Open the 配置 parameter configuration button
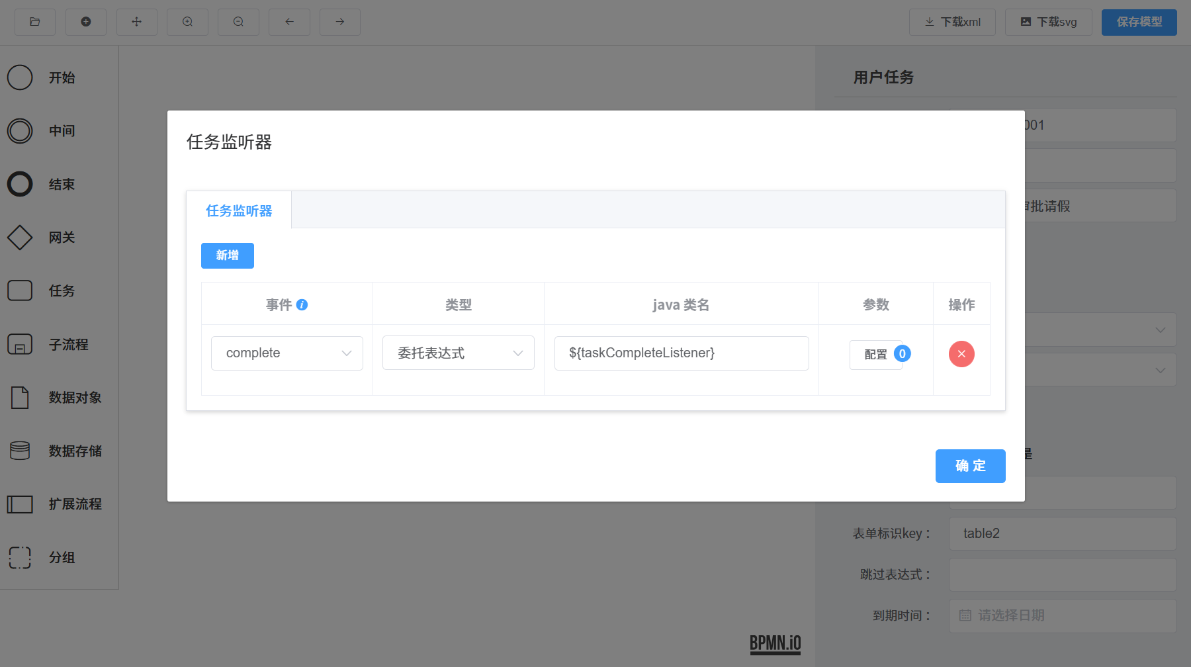The width and height of the screenshot is (1191, 667). tap(875, 355)
